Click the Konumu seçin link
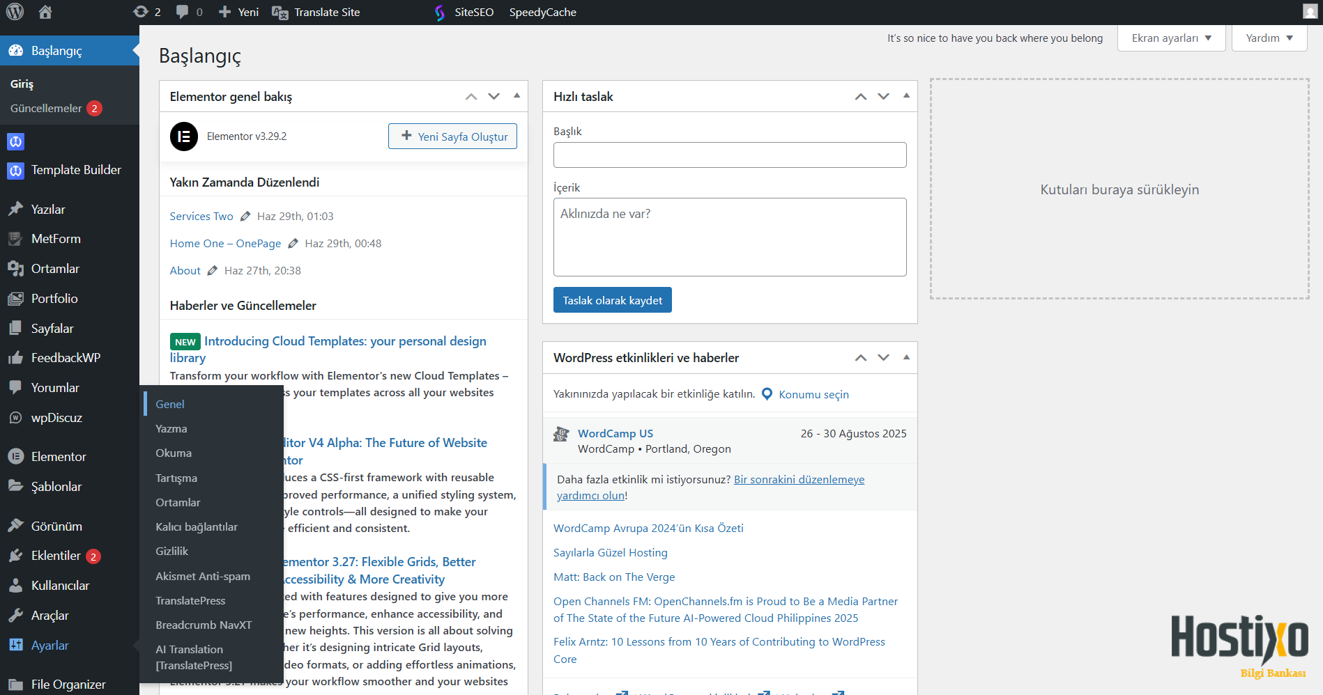Viewport: 1323px width, 695px height. pyautogui.click(x=813, y=394)
